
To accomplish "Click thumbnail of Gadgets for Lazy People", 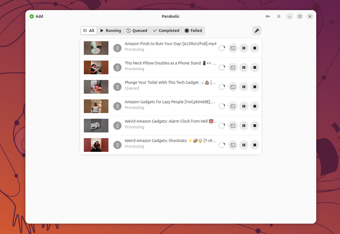I will point(96,106).
